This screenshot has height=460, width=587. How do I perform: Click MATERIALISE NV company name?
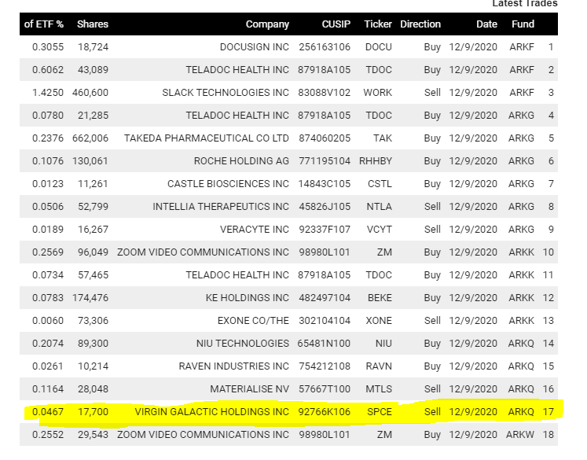(x=249, y=389)
